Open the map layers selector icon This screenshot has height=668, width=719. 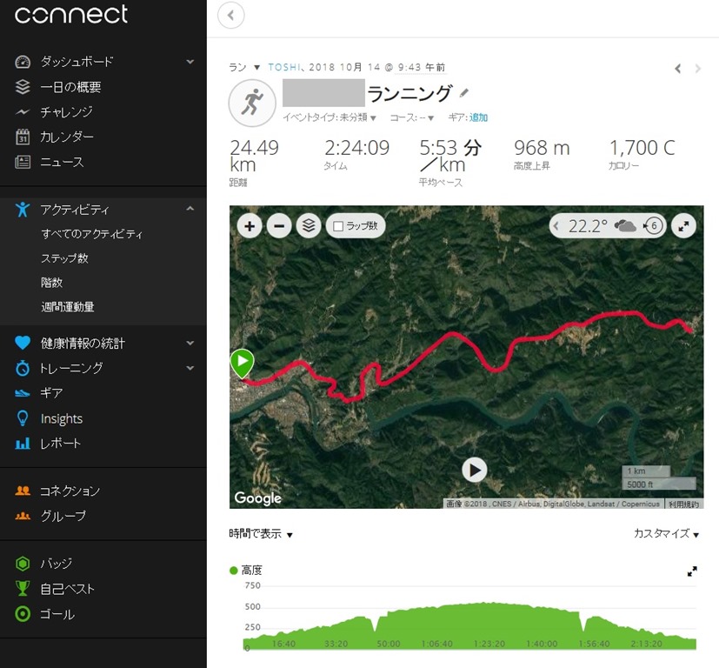click(309, 226)
